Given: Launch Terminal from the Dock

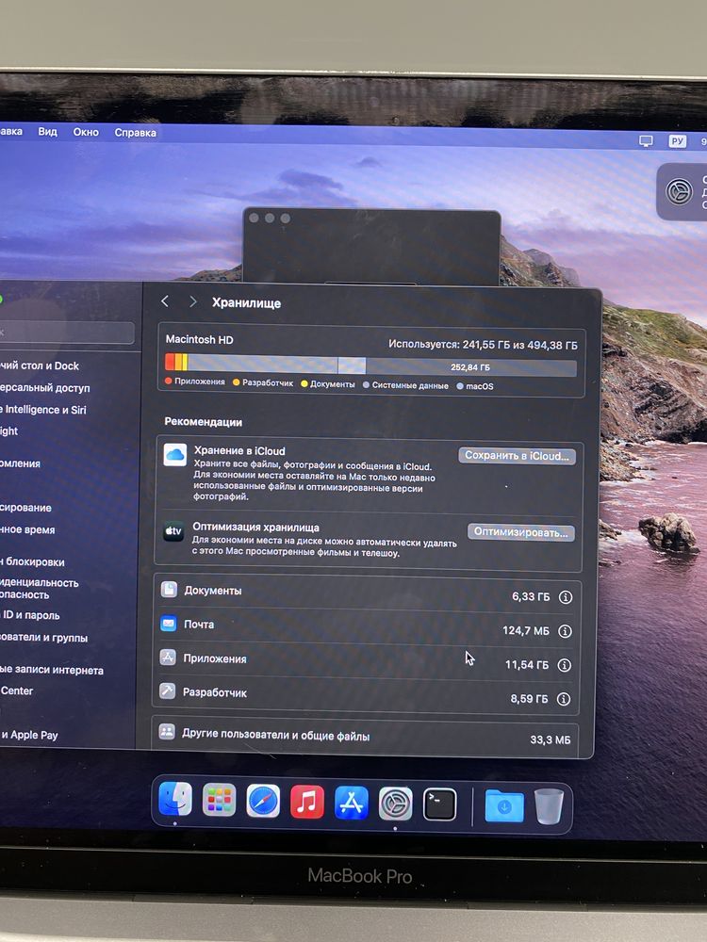Looking at the screenshot, I should click(x=439, y=805).
